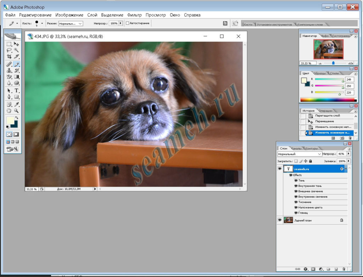Select the Horizontal Type tool

click(16, 90)
